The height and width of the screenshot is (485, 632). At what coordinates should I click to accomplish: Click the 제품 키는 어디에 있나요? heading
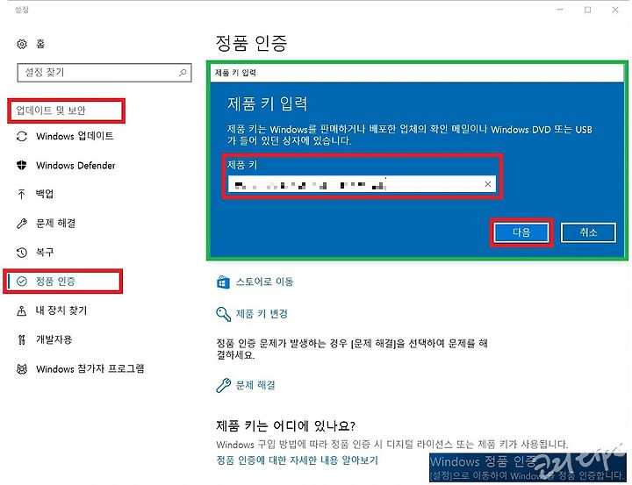click(286, 425)
